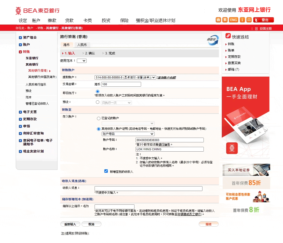
Task: Click the icon beside 现金发放计划
Action: click(x=20, y=151)
